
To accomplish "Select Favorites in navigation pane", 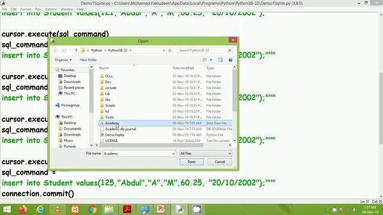I will tap(68, 70).
